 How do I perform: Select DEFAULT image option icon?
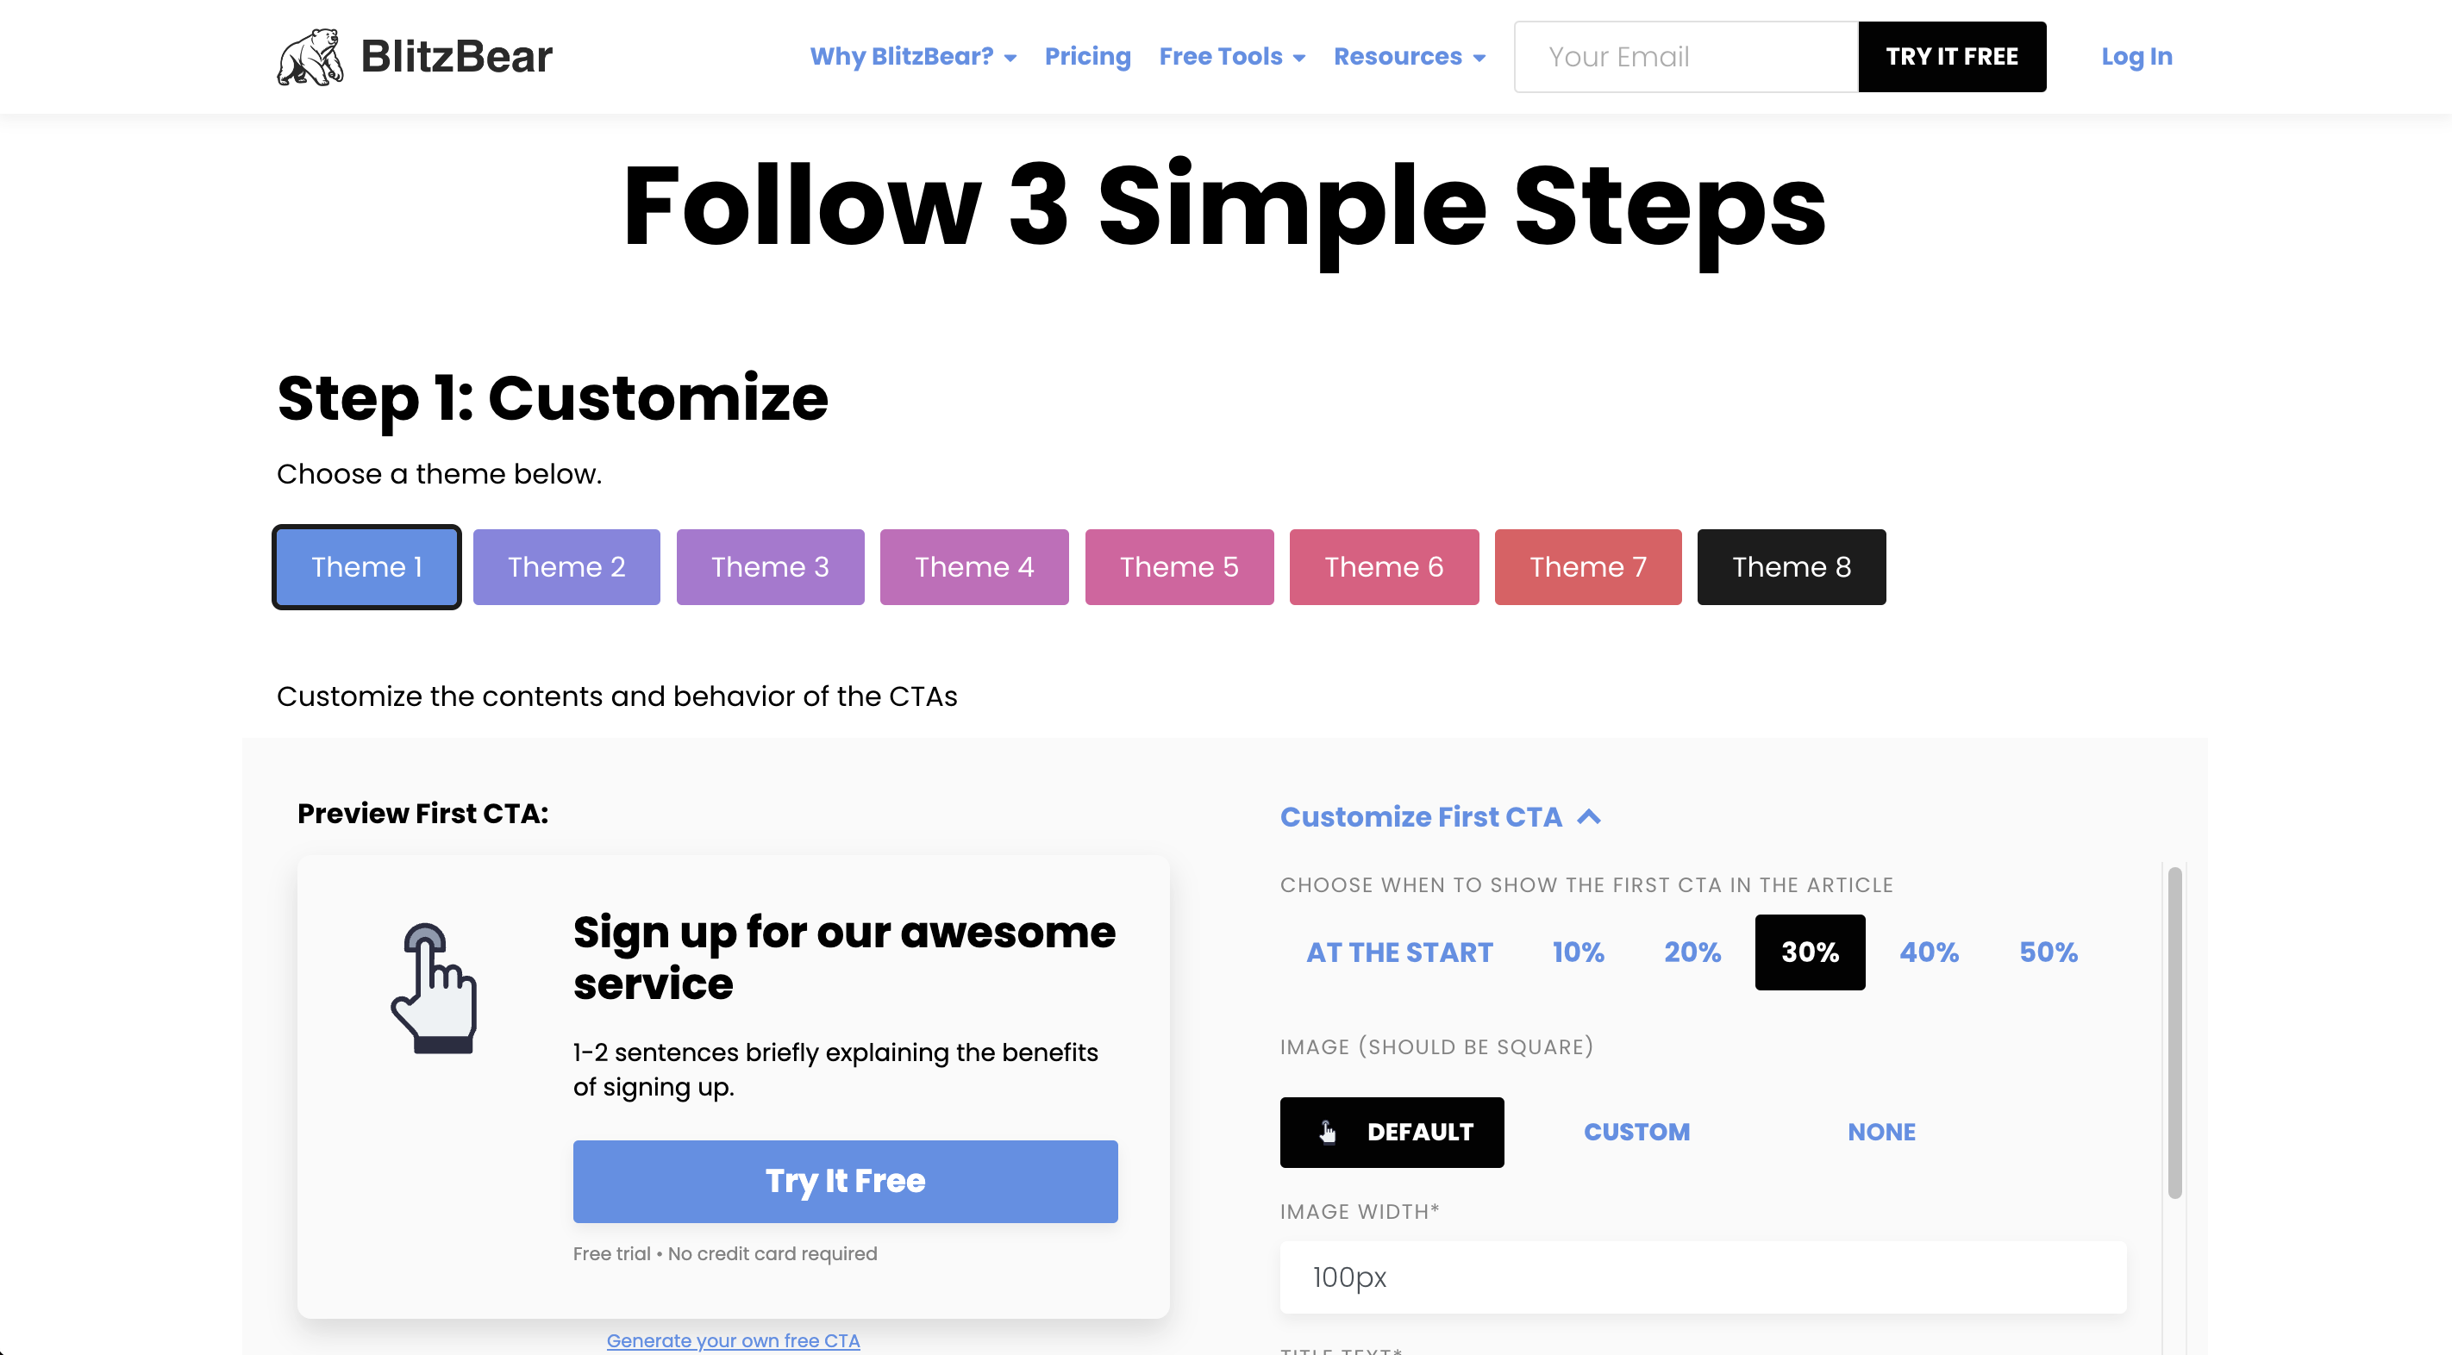click(x=1327, y=1132)
